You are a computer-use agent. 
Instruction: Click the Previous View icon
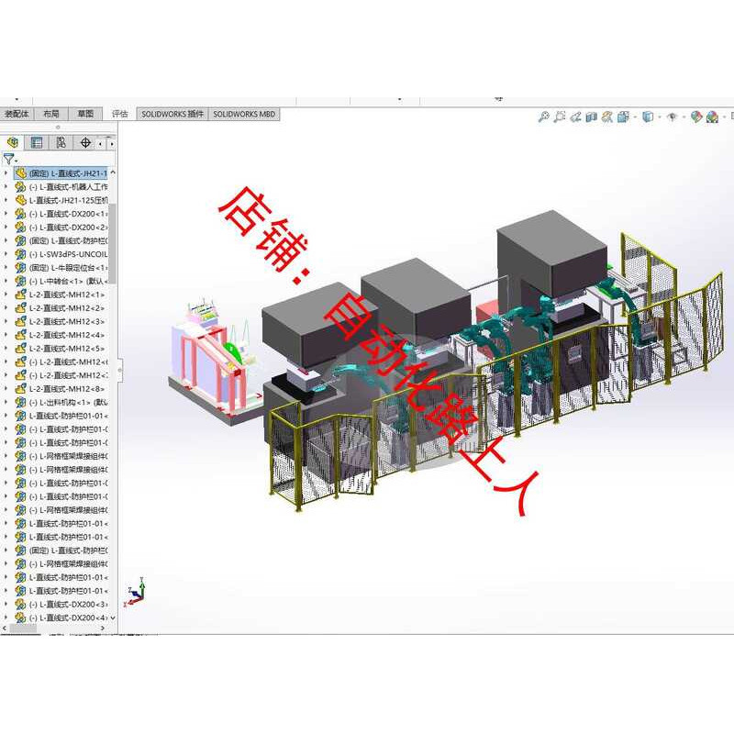click(x=575, y=117)
